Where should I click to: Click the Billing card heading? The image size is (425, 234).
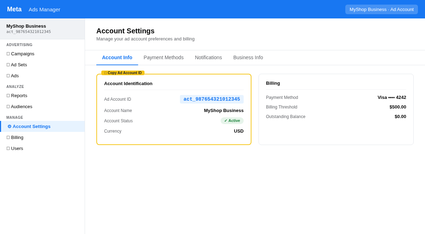[x=273, y=83]
